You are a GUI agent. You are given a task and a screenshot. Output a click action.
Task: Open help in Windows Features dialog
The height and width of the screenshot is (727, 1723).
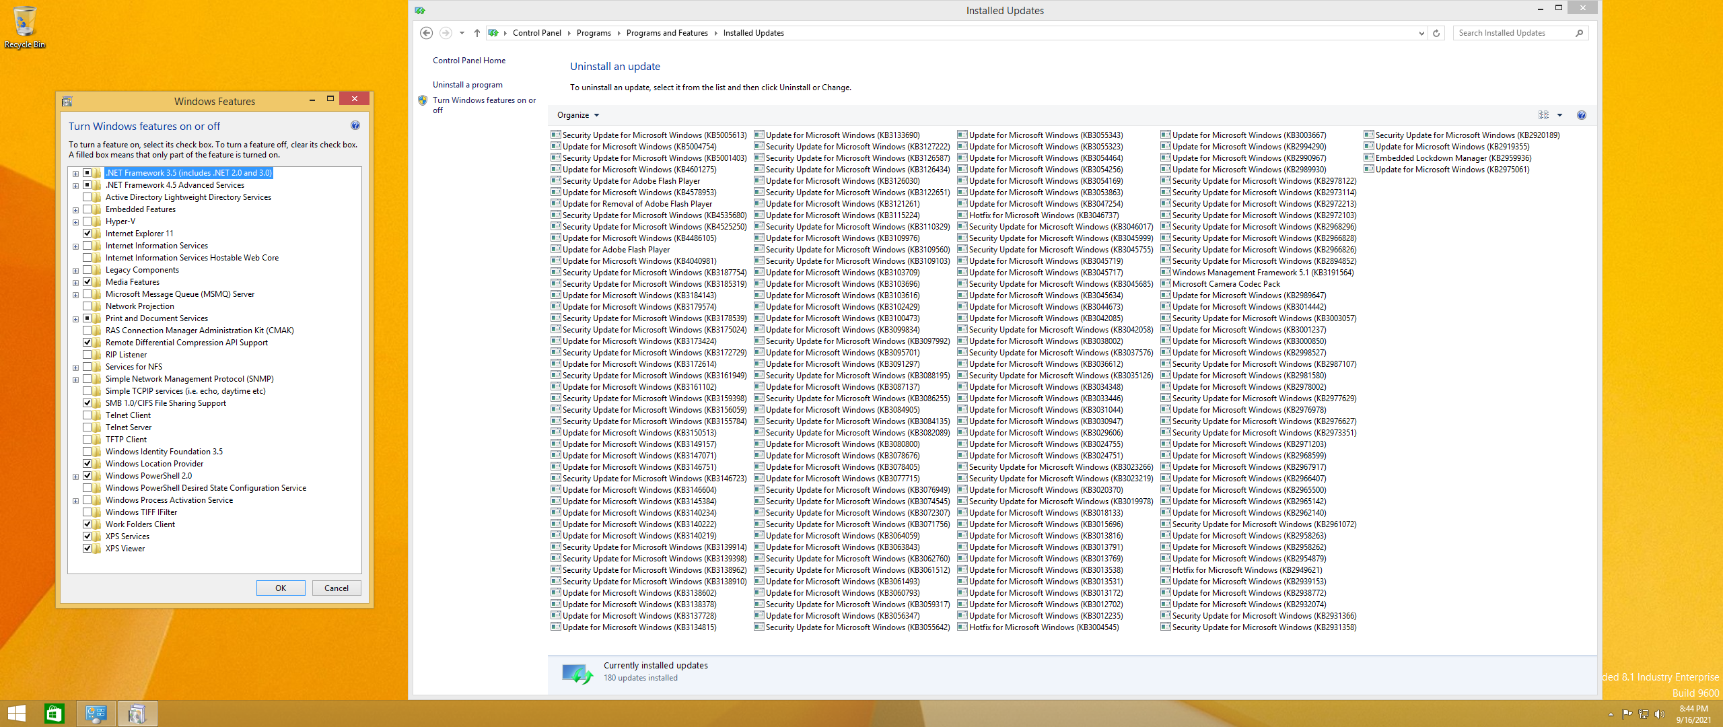[x=355, y=125]
